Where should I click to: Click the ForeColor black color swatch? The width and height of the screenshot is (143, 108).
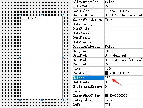106,73
